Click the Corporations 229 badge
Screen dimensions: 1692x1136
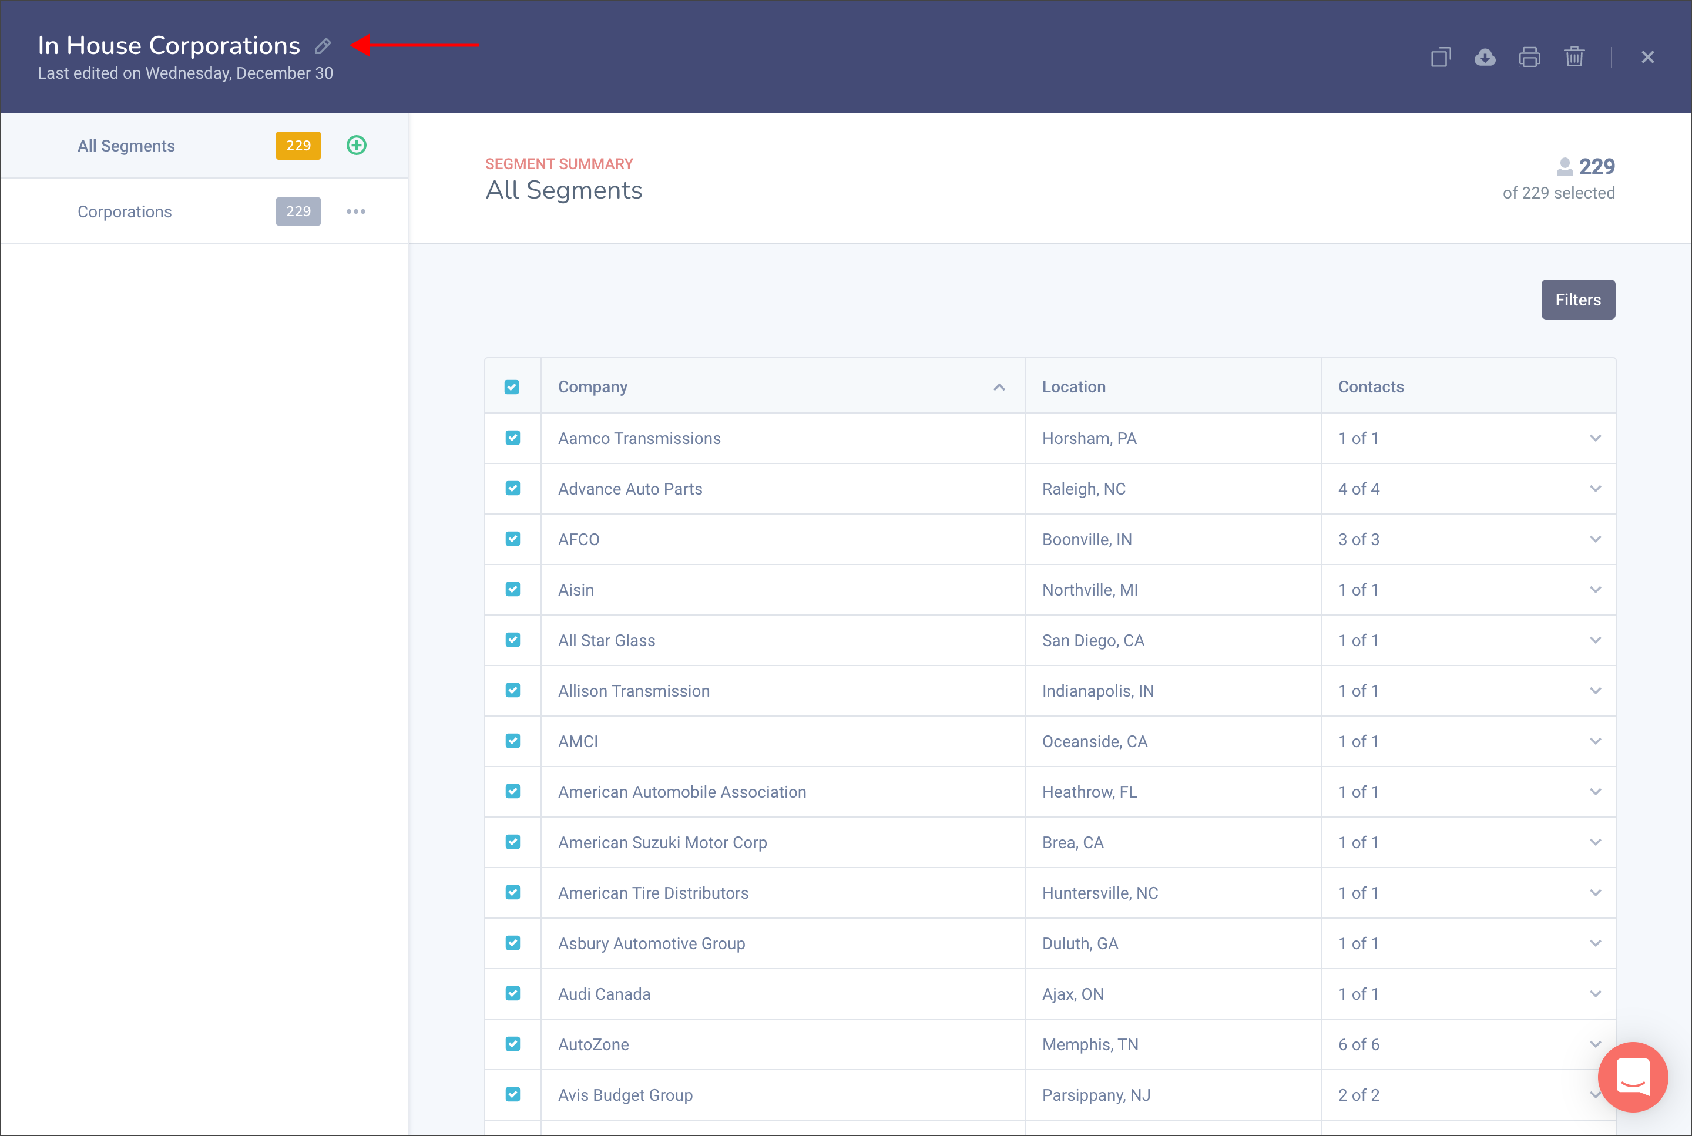coord(298,211)
